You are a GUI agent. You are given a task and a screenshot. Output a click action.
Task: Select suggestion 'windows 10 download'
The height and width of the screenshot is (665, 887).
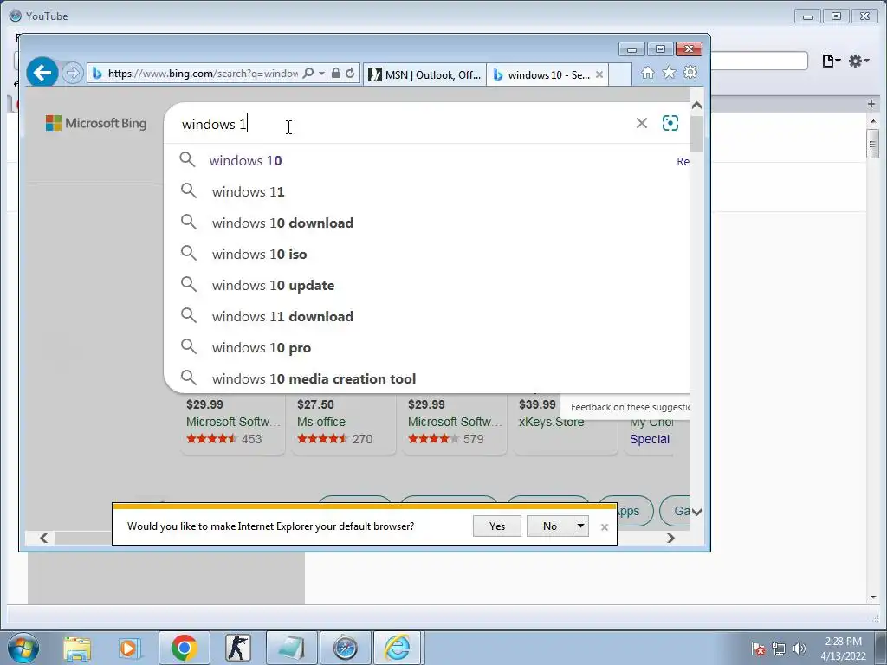tap(426, 223)
